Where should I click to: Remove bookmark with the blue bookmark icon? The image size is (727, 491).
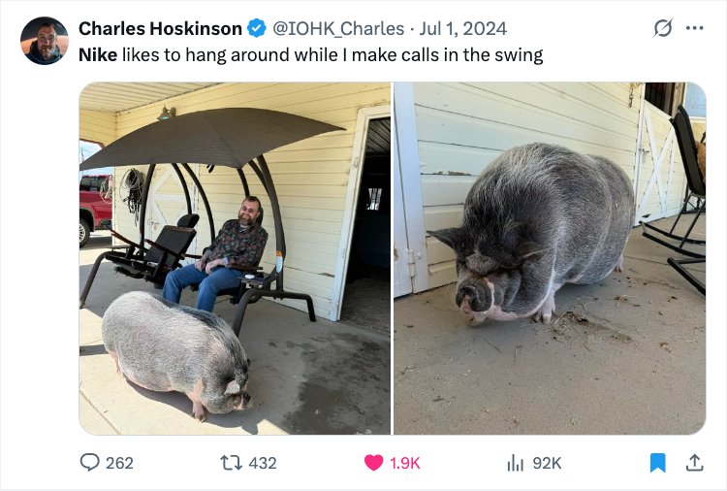click(657, 463)
